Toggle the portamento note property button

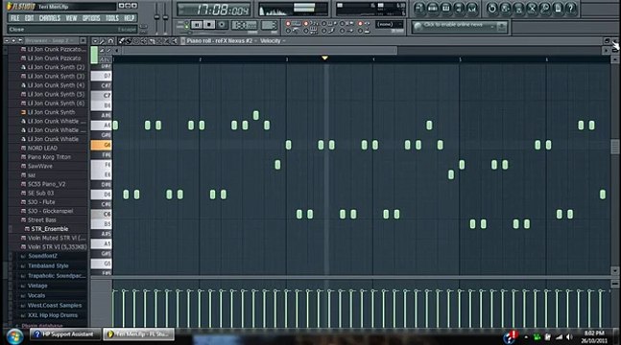(x=108, y=50)
